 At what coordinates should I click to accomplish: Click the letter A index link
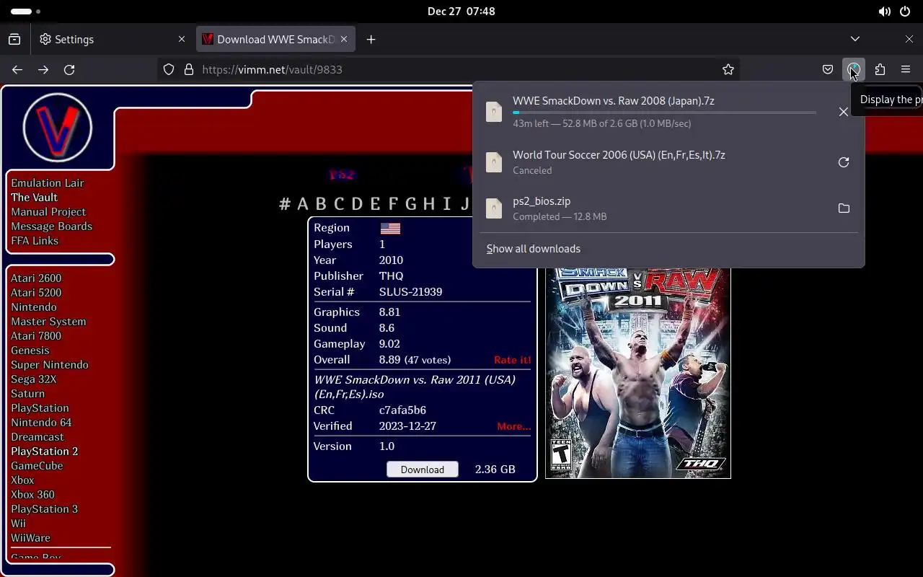(x=303, y=204)
